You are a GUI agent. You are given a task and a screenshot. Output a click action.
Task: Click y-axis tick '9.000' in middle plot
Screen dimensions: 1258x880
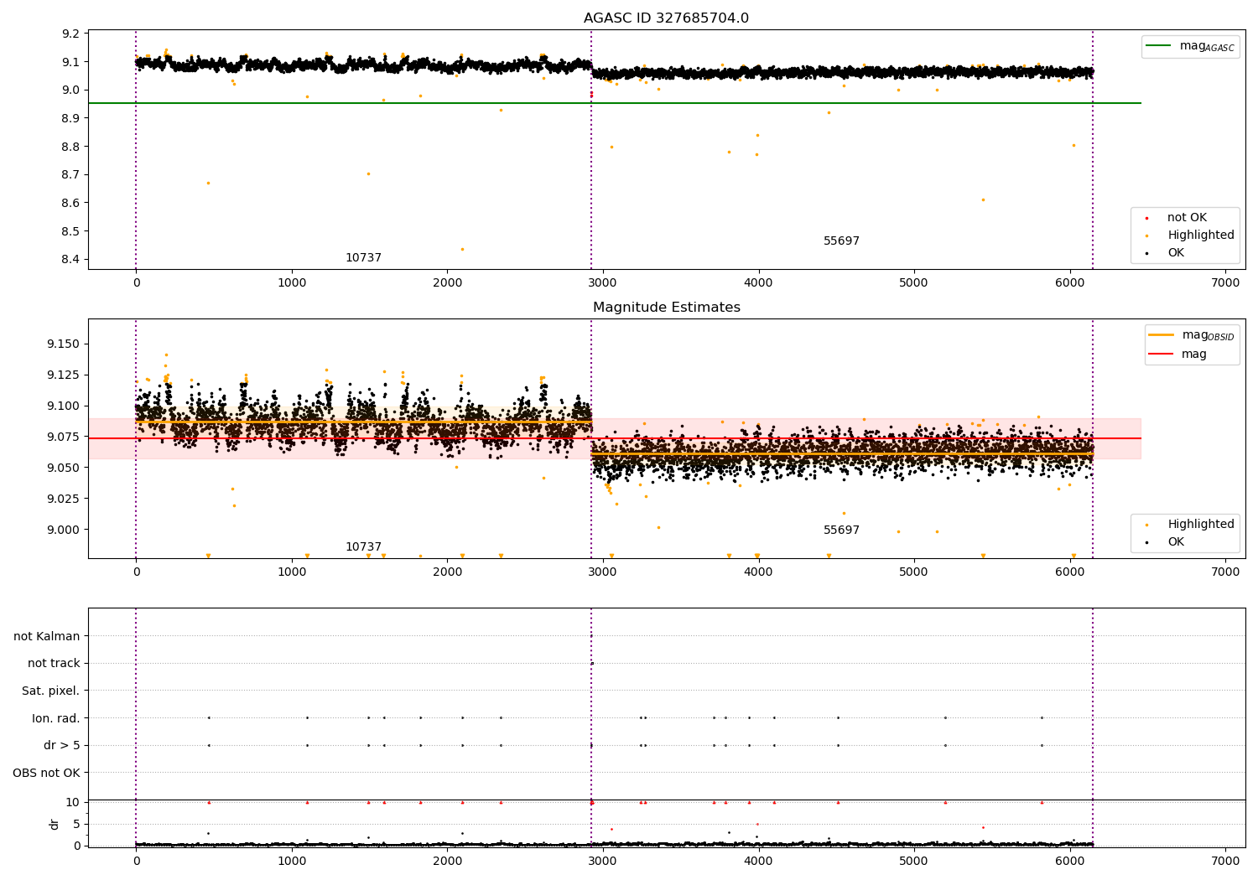pyautogui.click(x=64, y=530)
